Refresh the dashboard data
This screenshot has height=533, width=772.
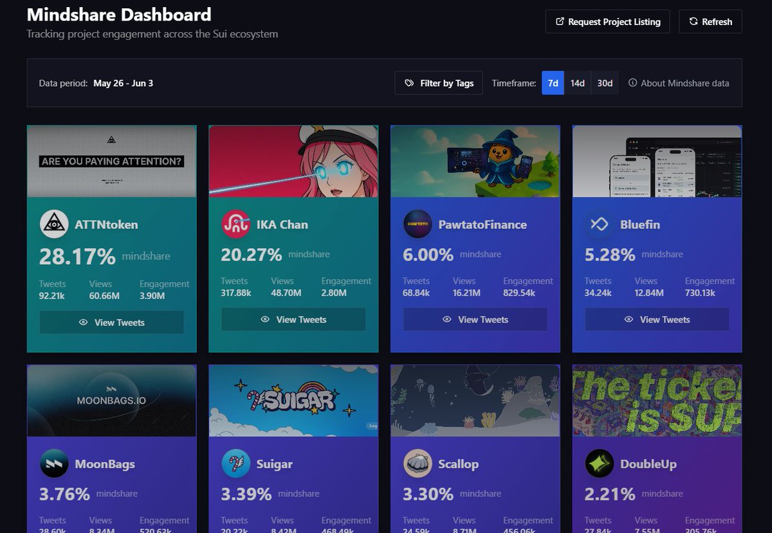coord(710,22)
